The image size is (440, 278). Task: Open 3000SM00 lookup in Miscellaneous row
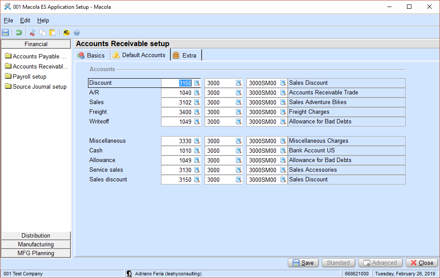click(x=283, y=141)
